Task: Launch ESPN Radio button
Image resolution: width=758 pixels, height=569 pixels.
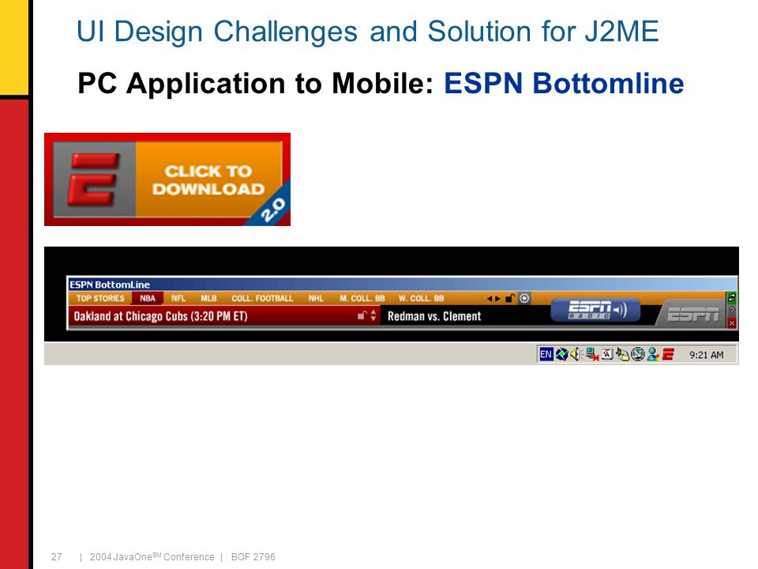Action: pyautogui.click(x=595, y=310)
